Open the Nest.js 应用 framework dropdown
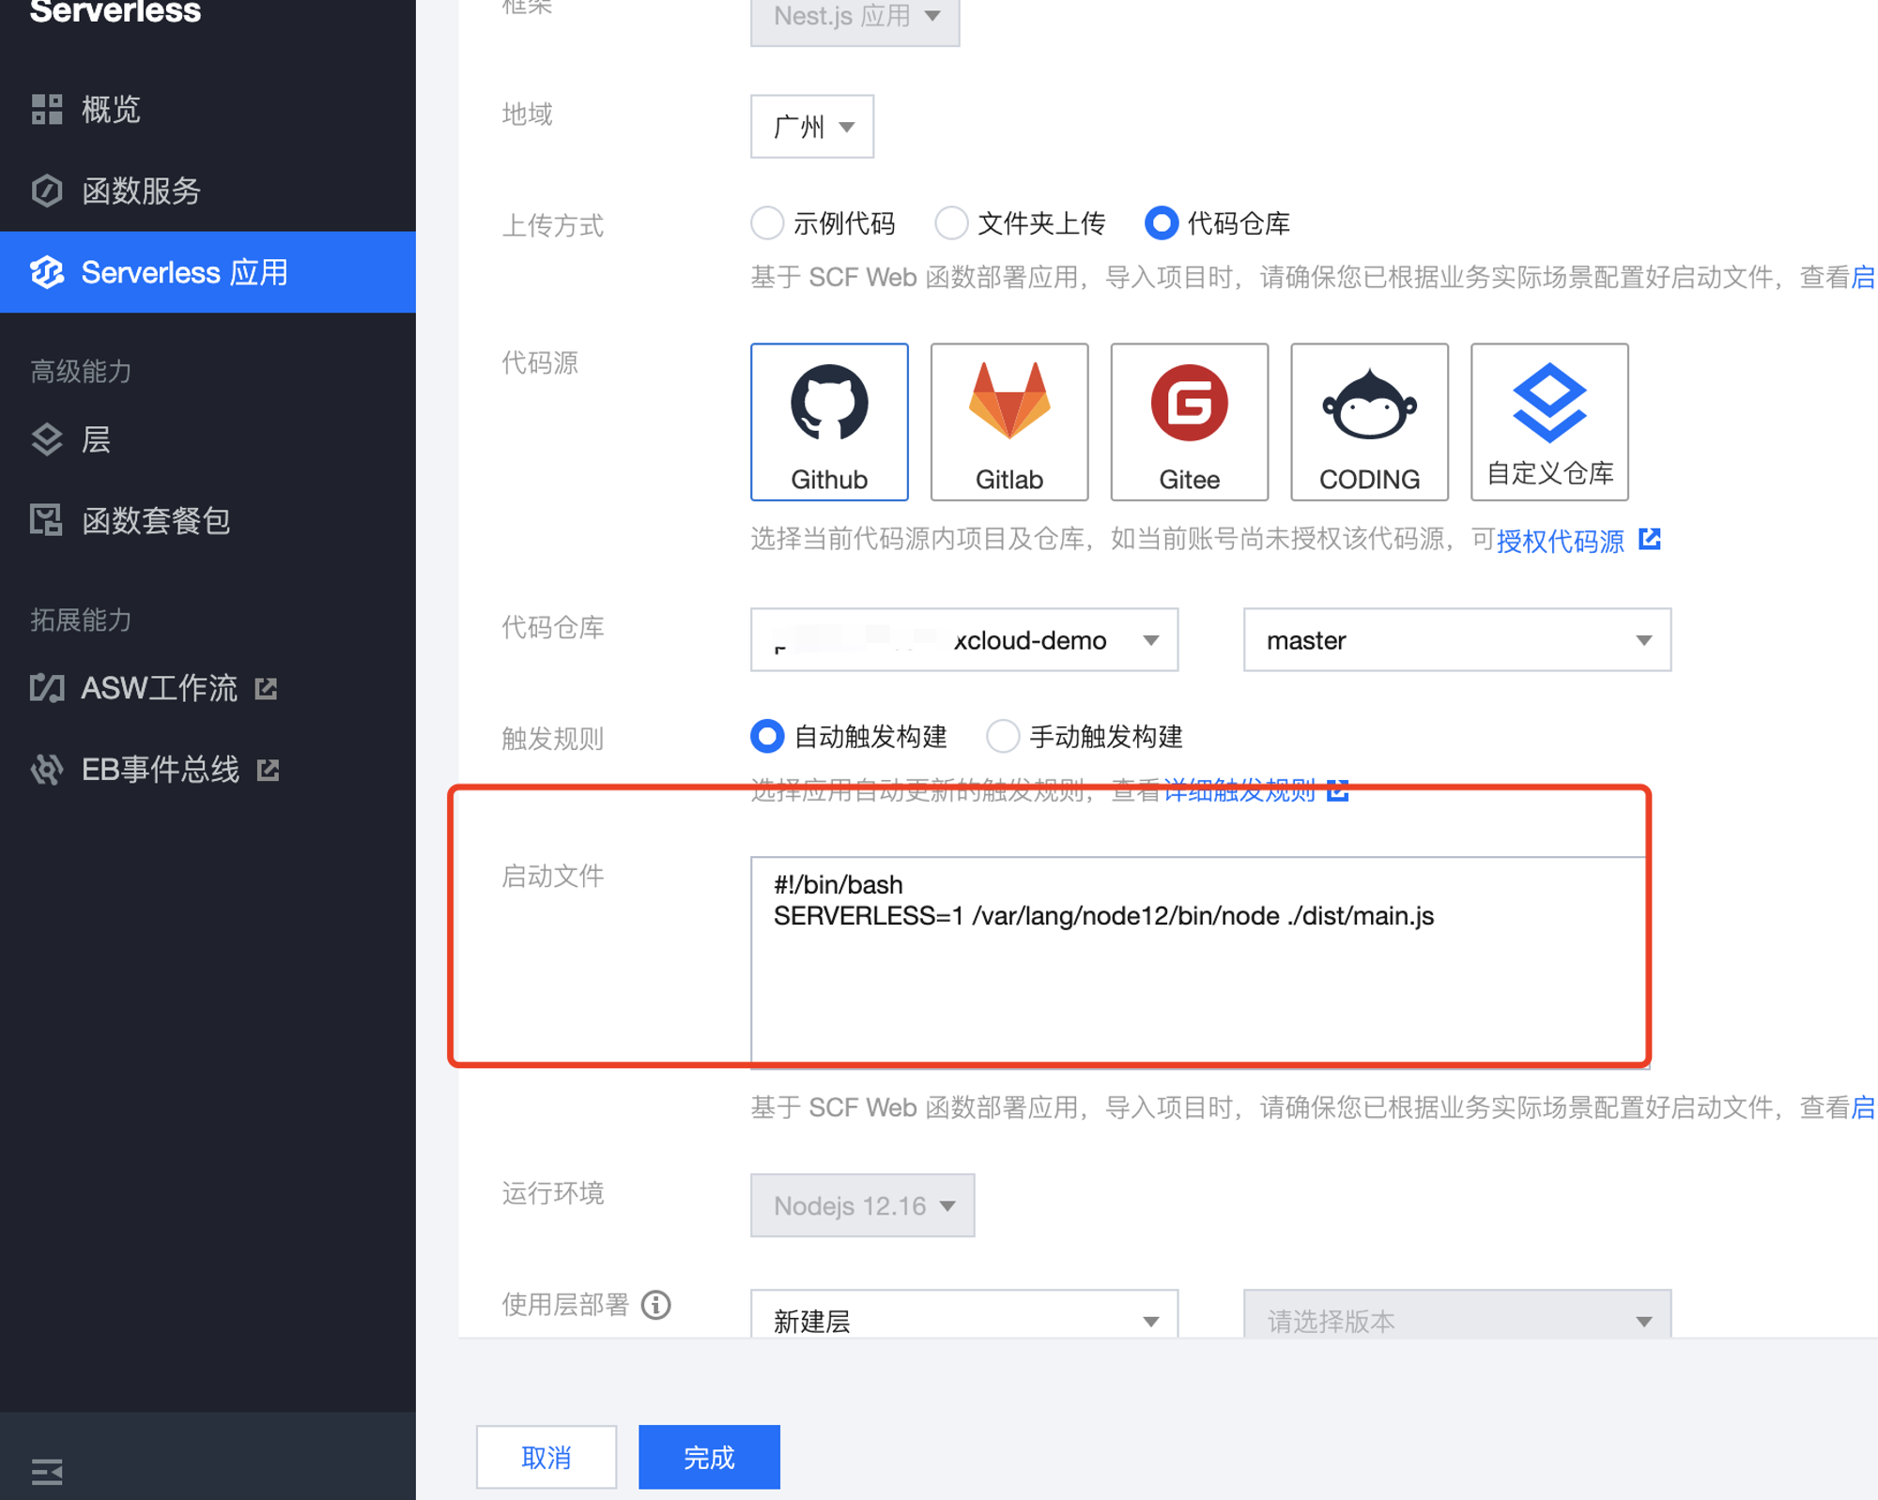This screenshot has height=1500, width=1878. click(854, 17)
